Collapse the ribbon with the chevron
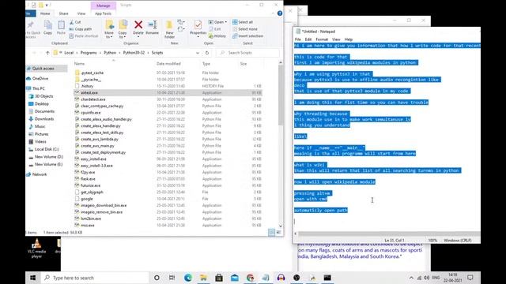Screen dimensions: 506x284 coord(273,13)
